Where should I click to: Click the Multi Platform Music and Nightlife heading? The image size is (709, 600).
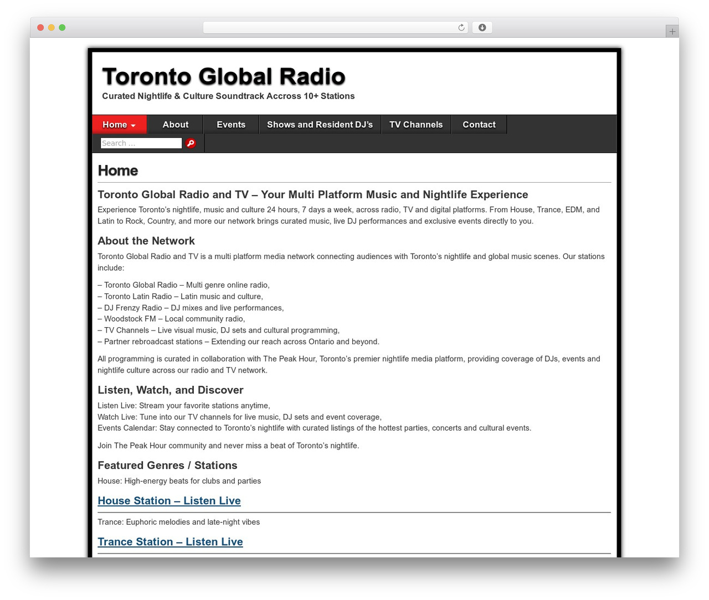(x=313, y=195)
